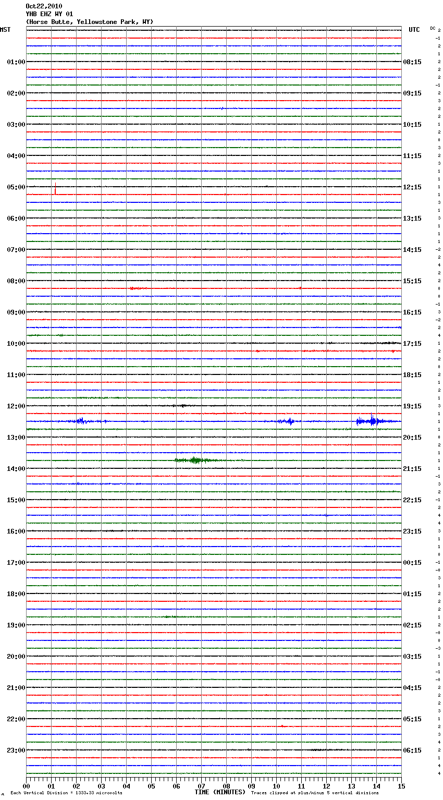Click the Traces clipped at plus/minus 5 divisions note
443x800 pixels.
coord(315,793)
